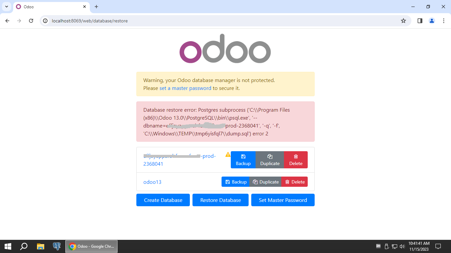The image size is (451, 253).
Task: Click the yellow warning triangle icon
Action: [x=228, y=155]
